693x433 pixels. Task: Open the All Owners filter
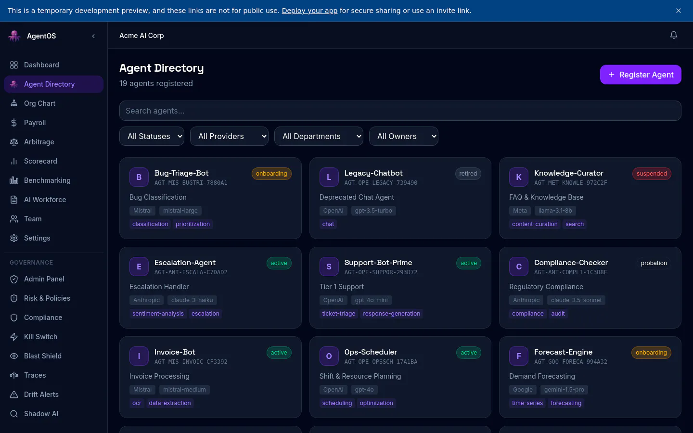[404, 136]
